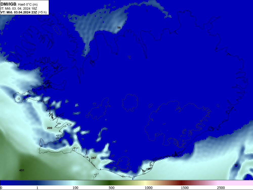Click the map value label 247
This screenshot has width=253, height=190.
tap(94, 158)
